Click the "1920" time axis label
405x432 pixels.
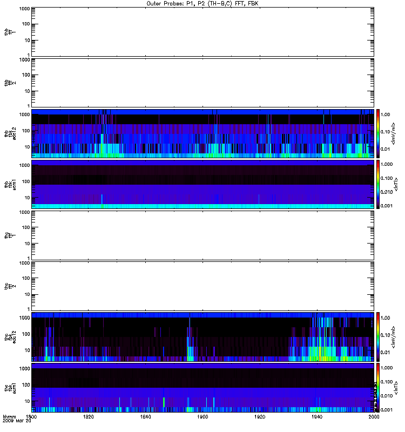point(260,416)
